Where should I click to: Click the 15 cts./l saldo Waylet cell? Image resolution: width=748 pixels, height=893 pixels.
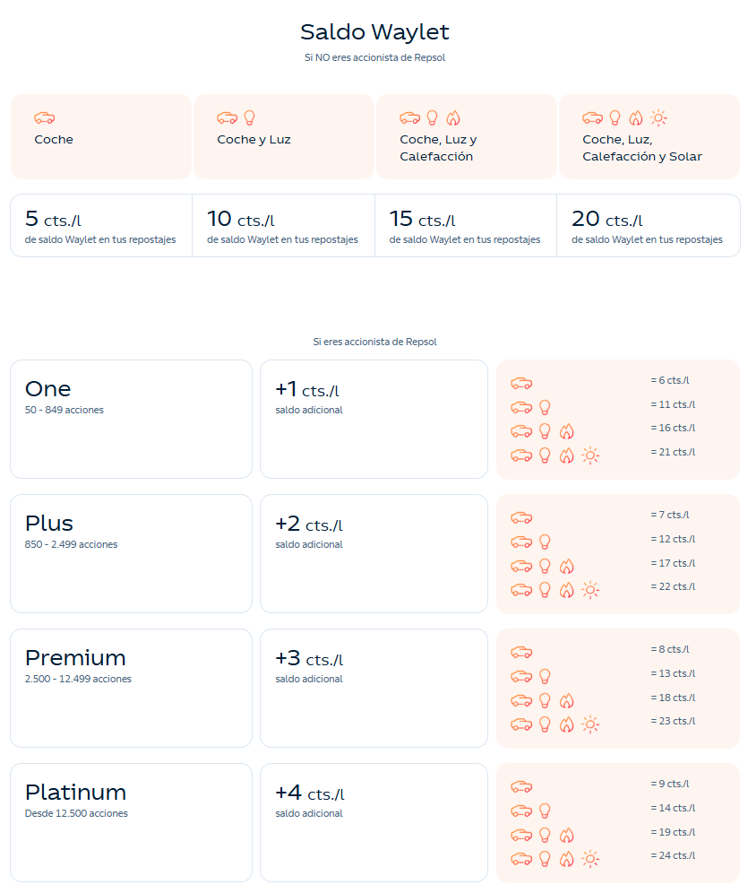465,226
